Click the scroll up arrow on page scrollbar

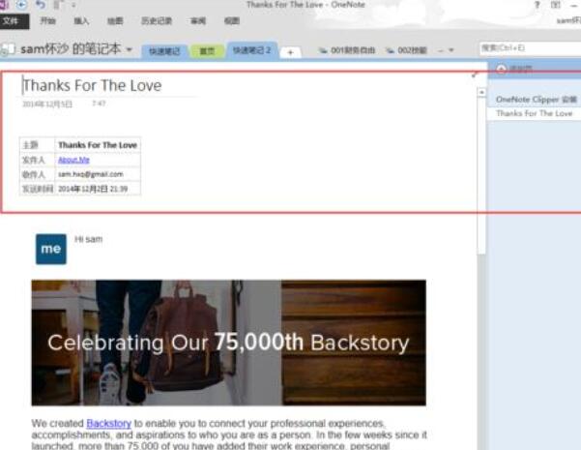coord(481,92)
